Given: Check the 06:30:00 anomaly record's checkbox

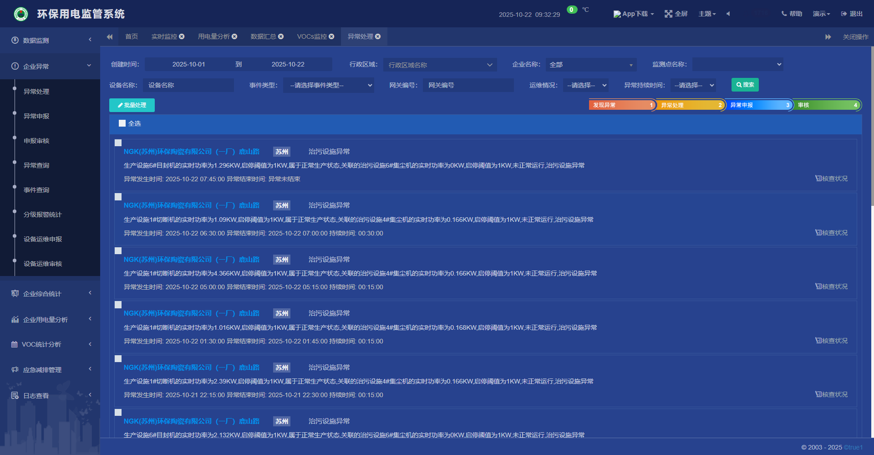Looking at the screenshot, I should 118,197.
